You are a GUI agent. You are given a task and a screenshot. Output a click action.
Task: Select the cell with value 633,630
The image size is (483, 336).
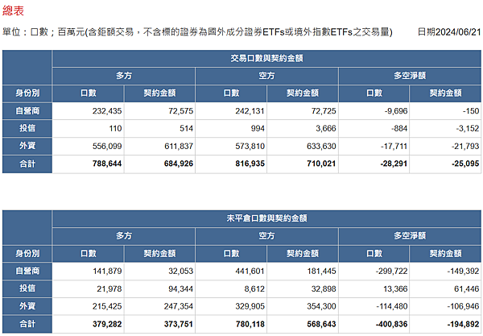tap(303, 146)
